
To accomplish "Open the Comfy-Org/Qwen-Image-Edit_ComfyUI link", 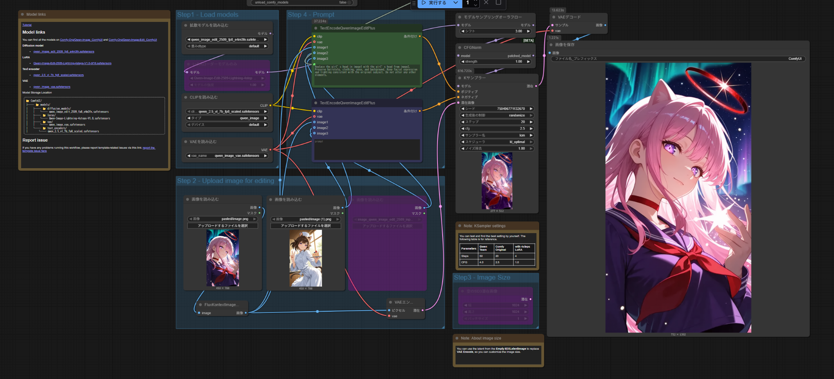I will 133,40.
